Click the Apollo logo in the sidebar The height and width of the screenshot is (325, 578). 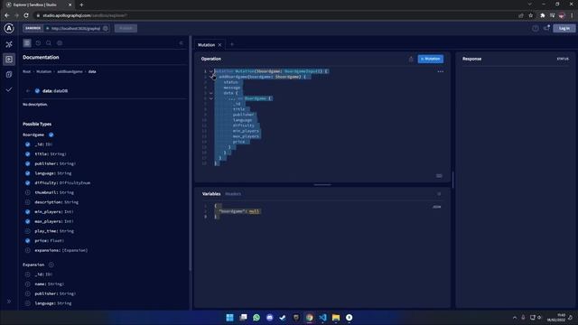9,28
